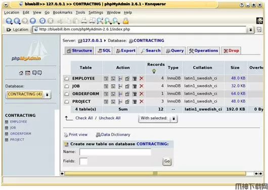The height and width of the screenshot is (190, 268).
Task: Open the Operations tab
Action: pos(203,51)
